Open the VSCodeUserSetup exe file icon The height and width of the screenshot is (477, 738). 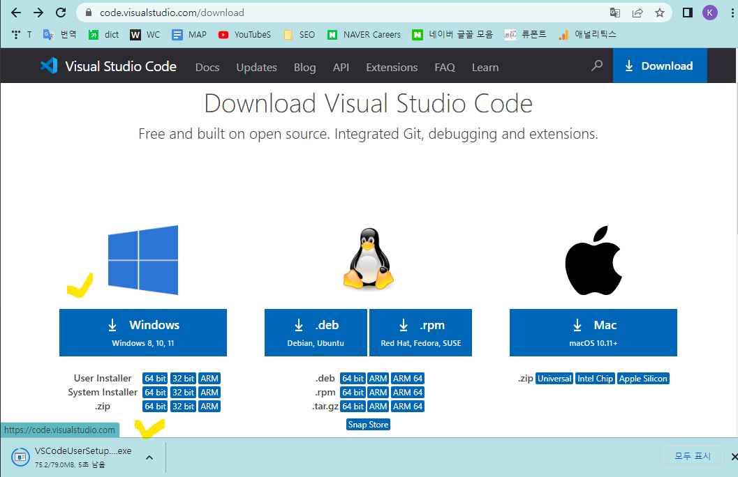(20, 457)
